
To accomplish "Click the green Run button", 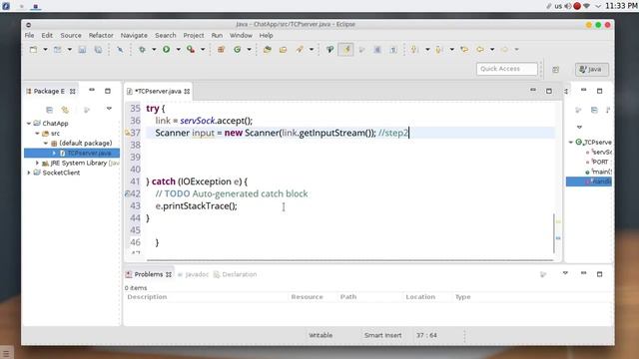I will 167,50.
